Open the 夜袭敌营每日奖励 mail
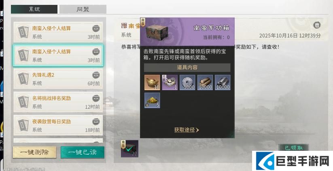 (58, 125)
